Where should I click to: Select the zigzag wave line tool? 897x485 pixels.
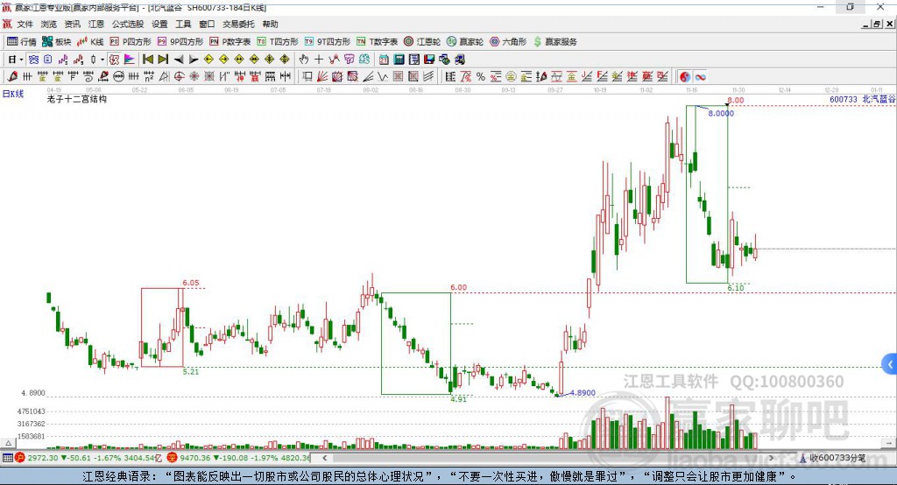click(382, 77)
